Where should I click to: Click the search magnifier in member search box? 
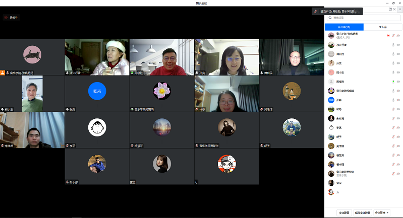pos(330,18)
